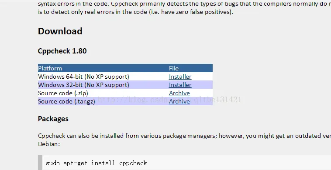Open the Windows 64-bit Installer link
The width and height of the screenshot is (331, 170).
point(180,77)
